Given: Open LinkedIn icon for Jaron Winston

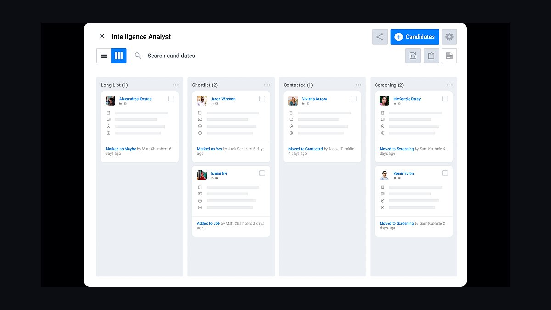Looking at the screenshot, I should [212, 104].
